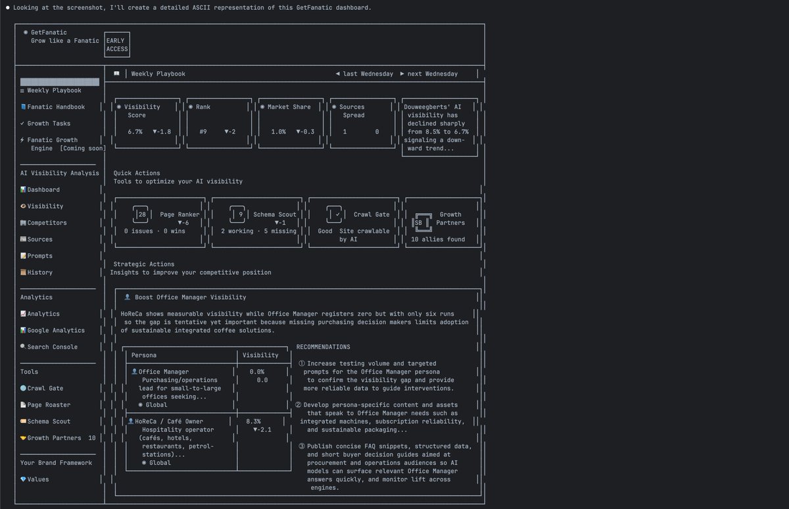Click the 0.0% value in Office Manager row
The image size is (789, 509).
(257, 372)
